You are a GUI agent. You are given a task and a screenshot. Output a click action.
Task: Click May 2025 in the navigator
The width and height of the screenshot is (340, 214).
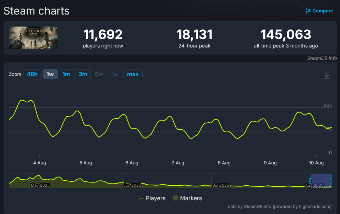pos(40,185)
